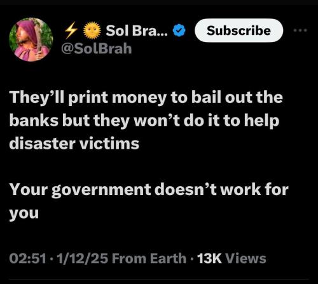The image size is (318, 284).
Task: Click the 'banks but they won't' text line
Action: [144, 121]
